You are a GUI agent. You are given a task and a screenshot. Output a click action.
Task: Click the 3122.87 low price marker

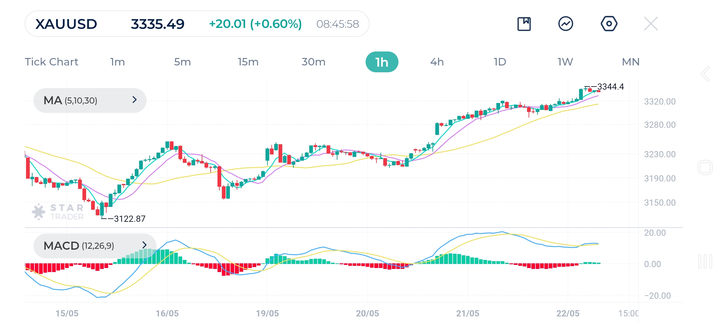point(129,219)
